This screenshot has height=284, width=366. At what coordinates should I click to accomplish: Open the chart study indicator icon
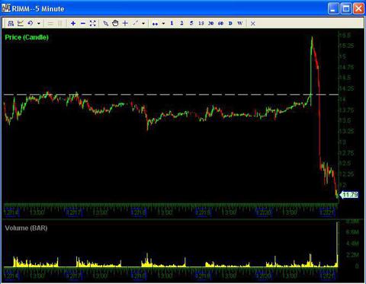21,24
